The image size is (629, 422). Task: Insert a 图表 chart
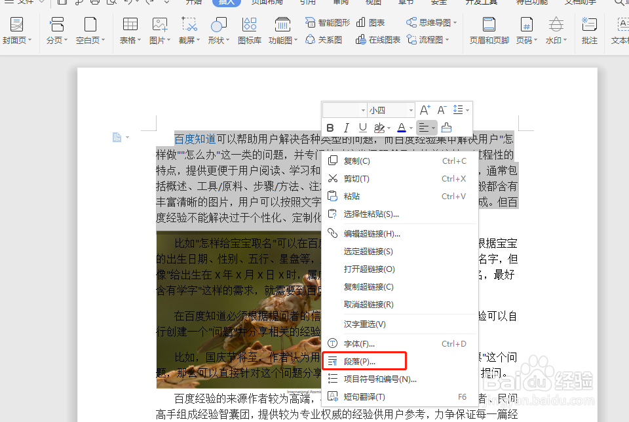click(370, 22)
